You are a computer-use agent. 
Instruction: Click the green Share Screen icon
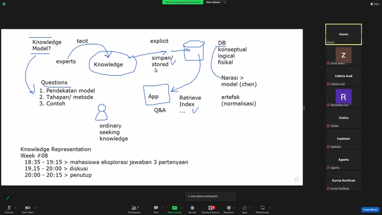(174, 208)
